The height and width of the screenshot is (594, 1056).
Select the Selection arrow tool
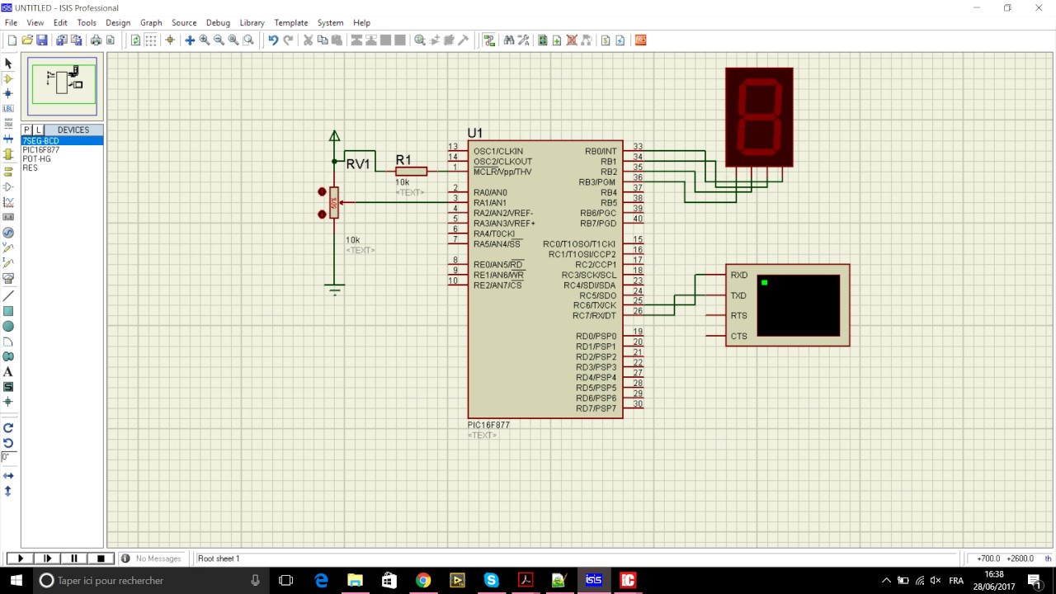pos(8,64)
